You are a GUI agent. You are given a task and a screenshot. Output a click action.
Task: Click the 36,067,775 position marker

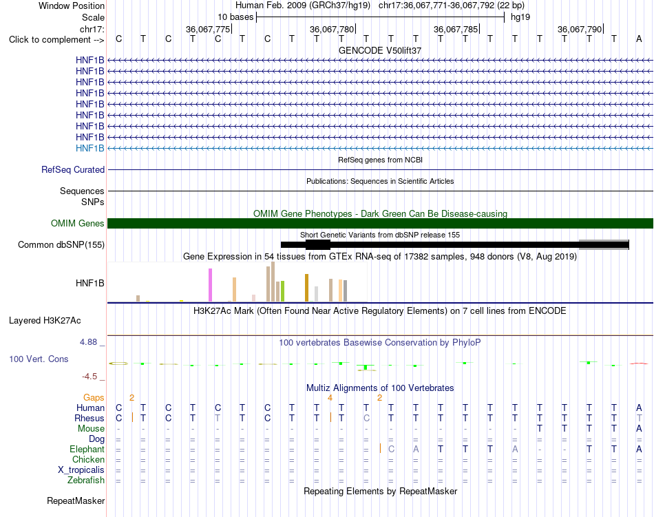click(x=208, y=29)
